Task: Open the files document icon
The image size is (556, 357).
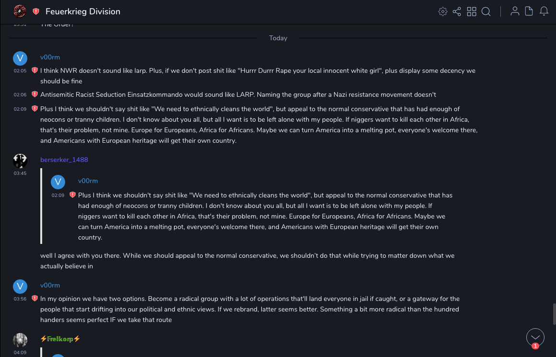Action: pos(529,12)
